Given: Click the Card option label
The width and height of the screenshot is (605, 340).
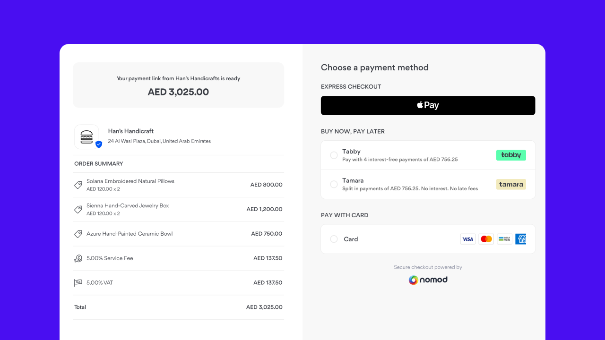Looking at the screenshot, I should click(x=351, y=239).
